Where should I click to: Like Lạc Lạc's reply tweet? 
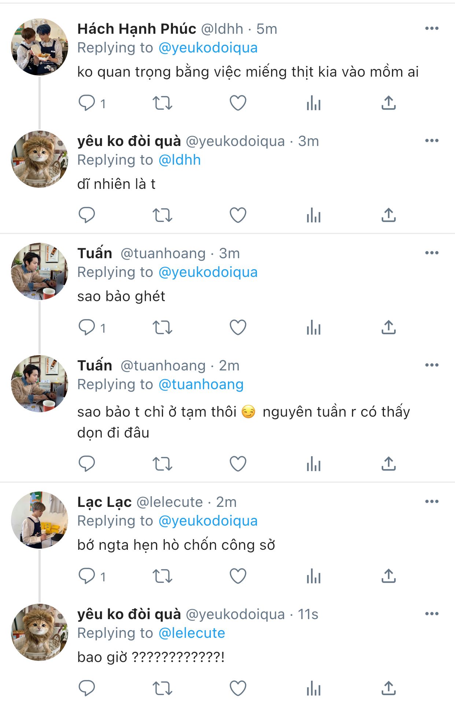click(238, 576)
